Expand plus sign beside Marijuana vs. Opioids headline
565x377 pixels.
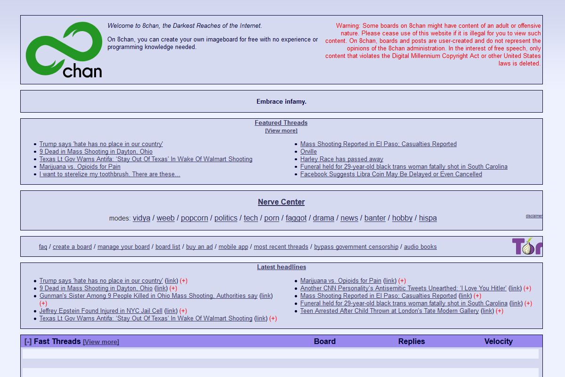[x=402, y=281]
